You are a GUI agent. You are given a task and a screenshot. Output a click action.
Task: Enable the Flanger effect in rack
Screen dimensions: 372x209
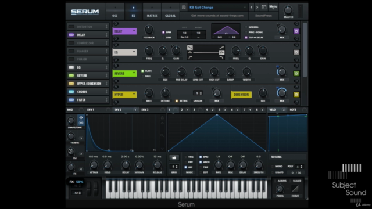point(71,51)
